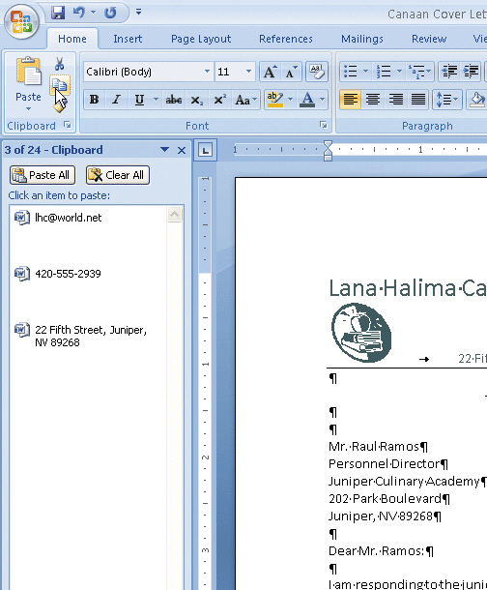Click the Calibri (Body) font name box
This screenshot has height=590, width=487.
coord(144,72)
